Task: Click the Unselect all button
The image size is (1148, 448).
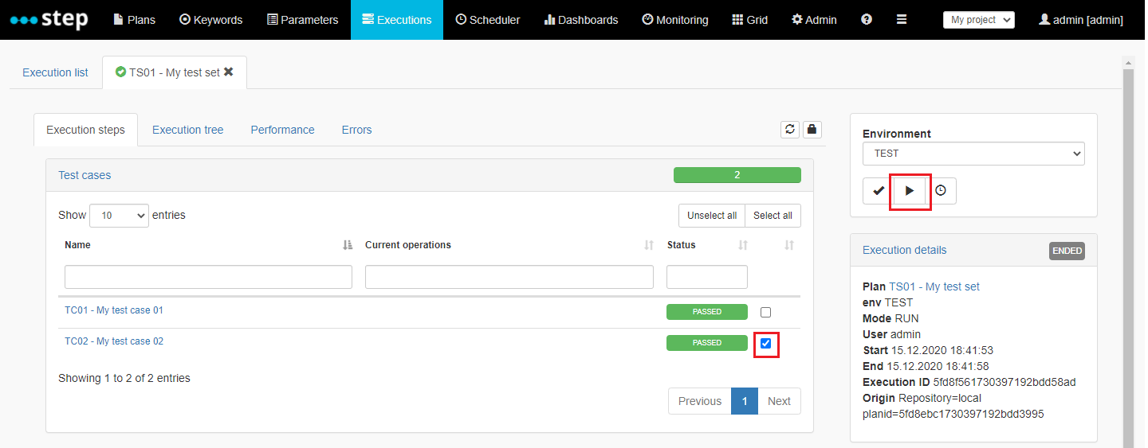Action: (712, 216)
